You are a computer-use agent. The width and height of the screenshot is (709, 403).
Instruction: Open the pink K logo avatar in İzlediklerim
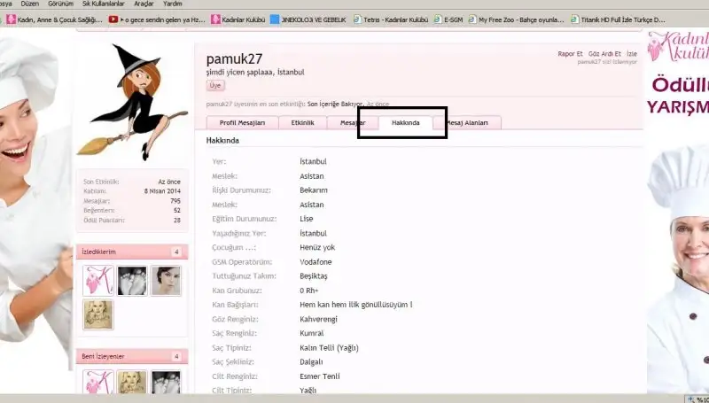[x=98, y=281]
